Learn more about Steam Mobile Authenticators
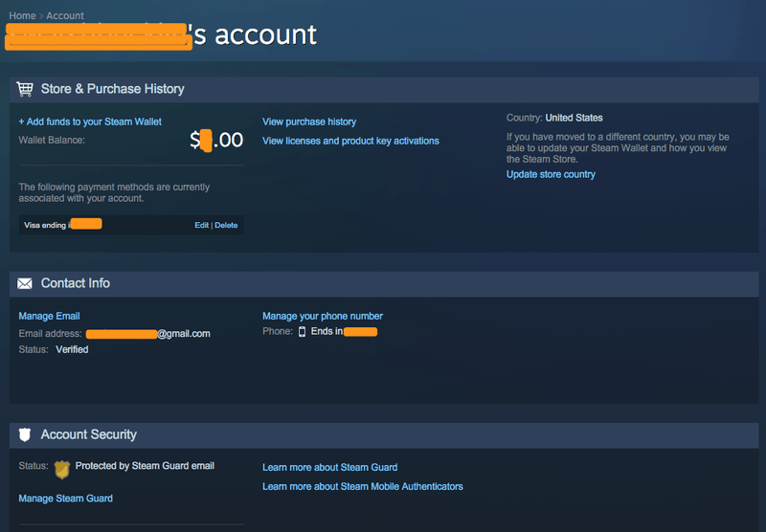This screenshot has width=766, height=532. click(x=362, y=486)
